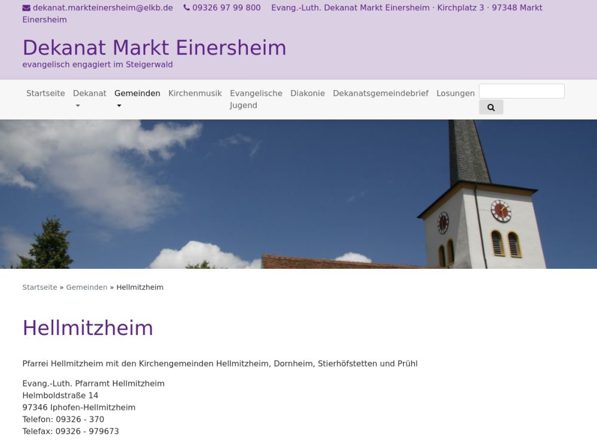
Task: Click the Dekanat Markt Einersheim site title
Action: point(154,48)
